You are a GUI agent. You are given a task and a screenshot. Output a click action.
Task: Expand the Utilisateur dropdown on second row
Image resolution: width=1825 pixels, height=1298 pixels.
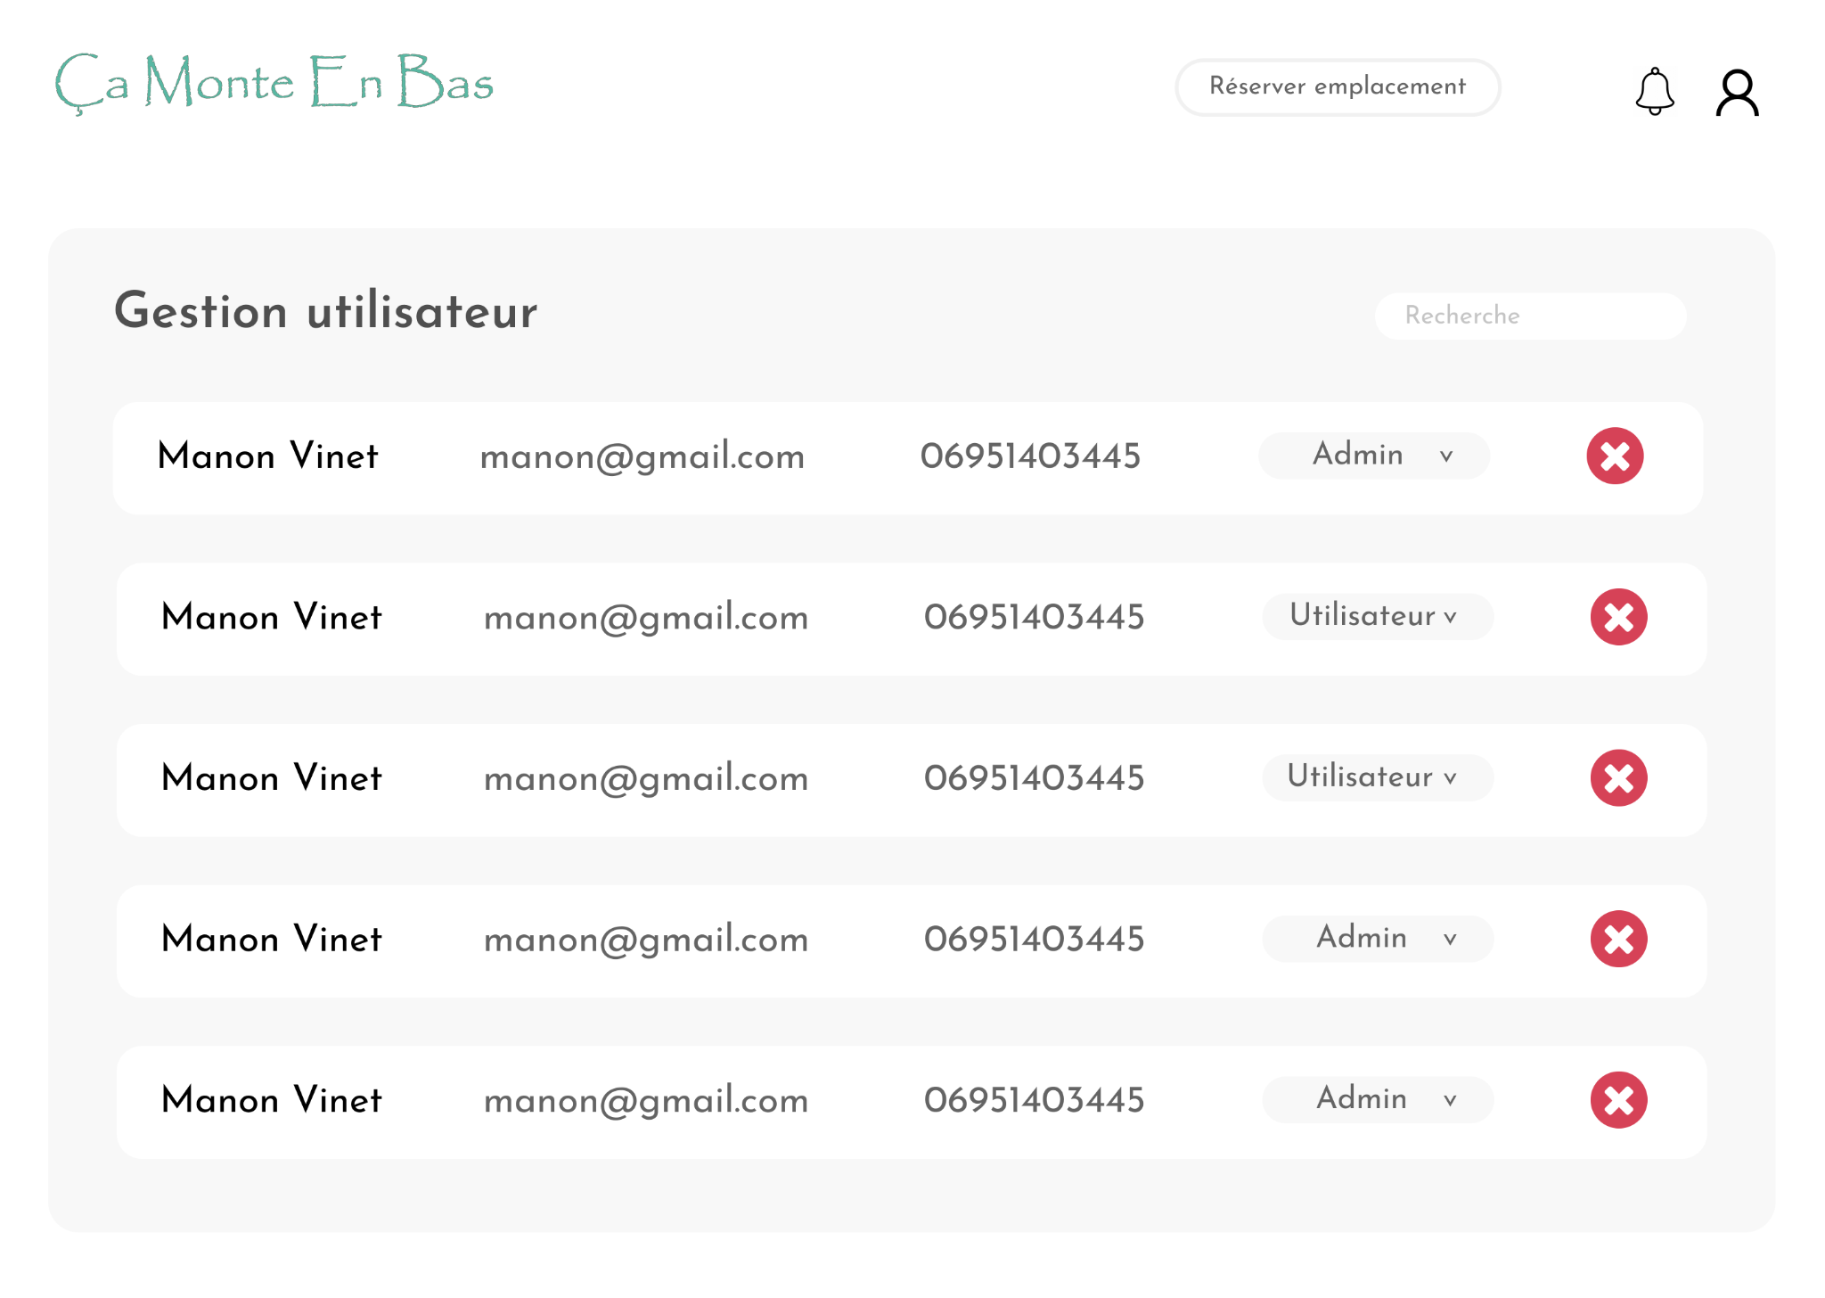coord(1377,616)
